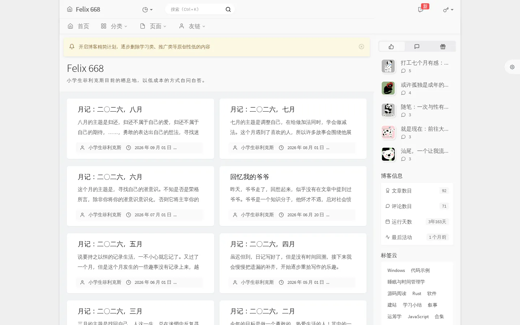Open the notifications icon with 新 badge
The width and height of the screenshot is (520, 325).
point(421,10)
